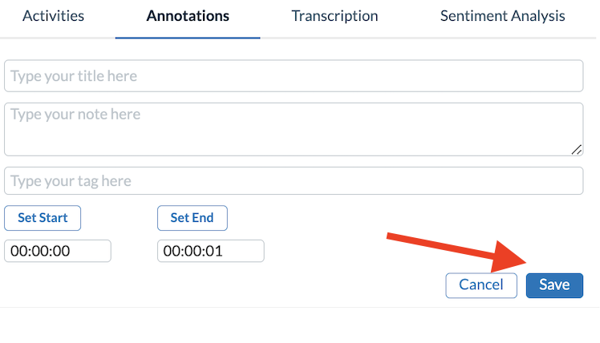Cancel the annotation
The height and width of the screenshot is (343, 600).
point(481,284)
